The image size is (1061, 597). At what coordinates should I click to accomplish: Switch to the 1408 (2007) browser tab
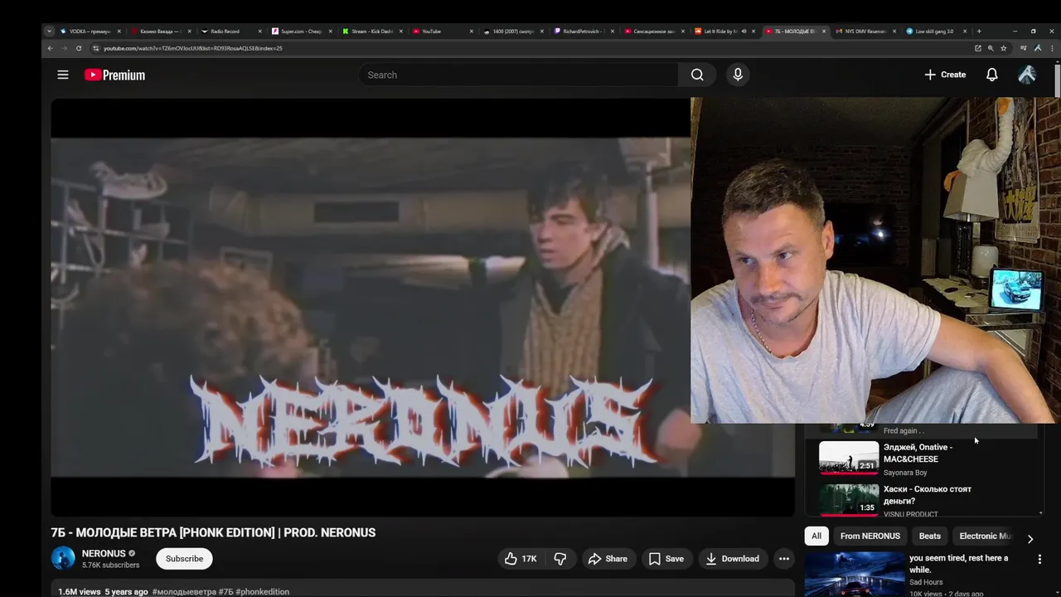click(x=514, y=32)
